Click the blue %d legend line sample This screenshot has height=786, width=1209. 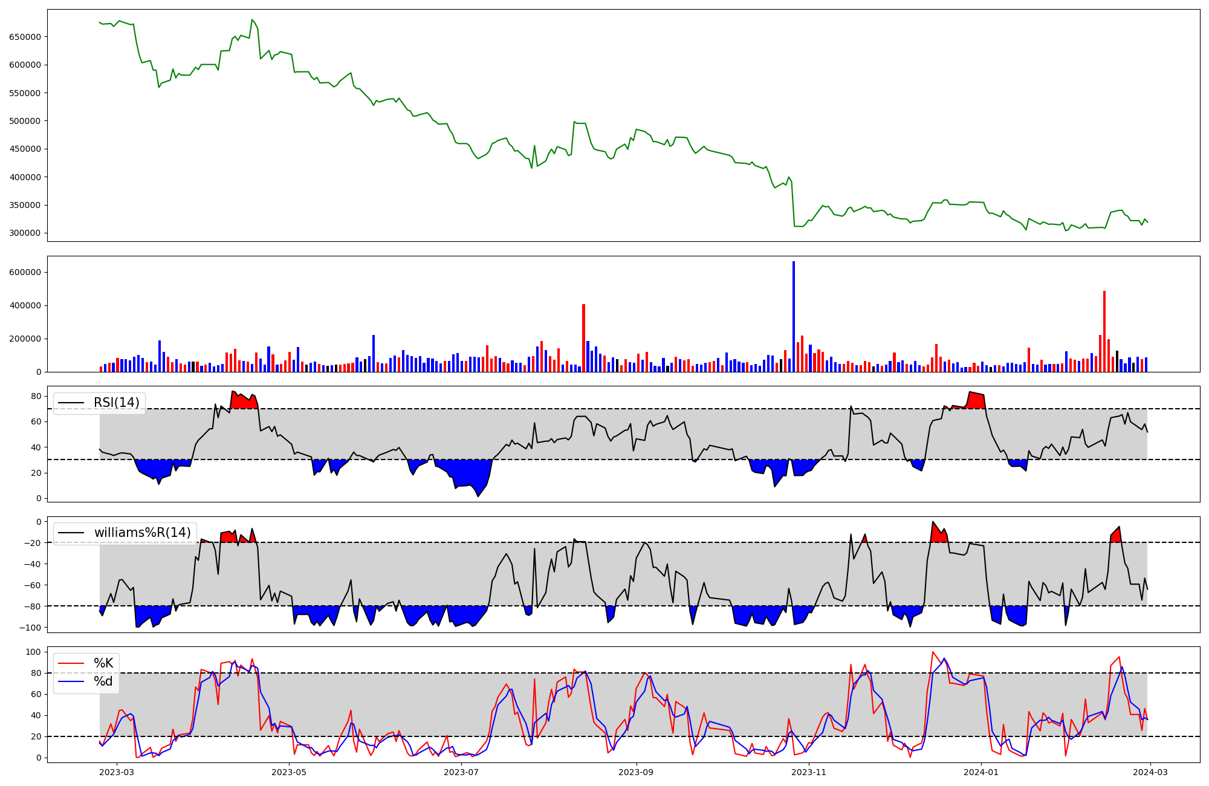(71, 681)
